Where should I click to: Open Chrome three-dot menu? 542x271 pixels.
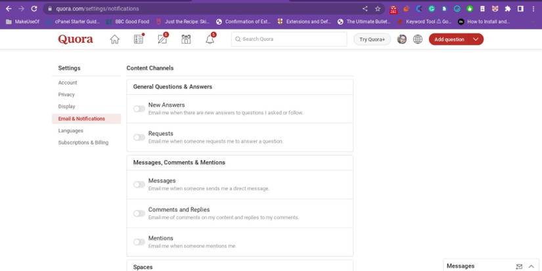533,9
